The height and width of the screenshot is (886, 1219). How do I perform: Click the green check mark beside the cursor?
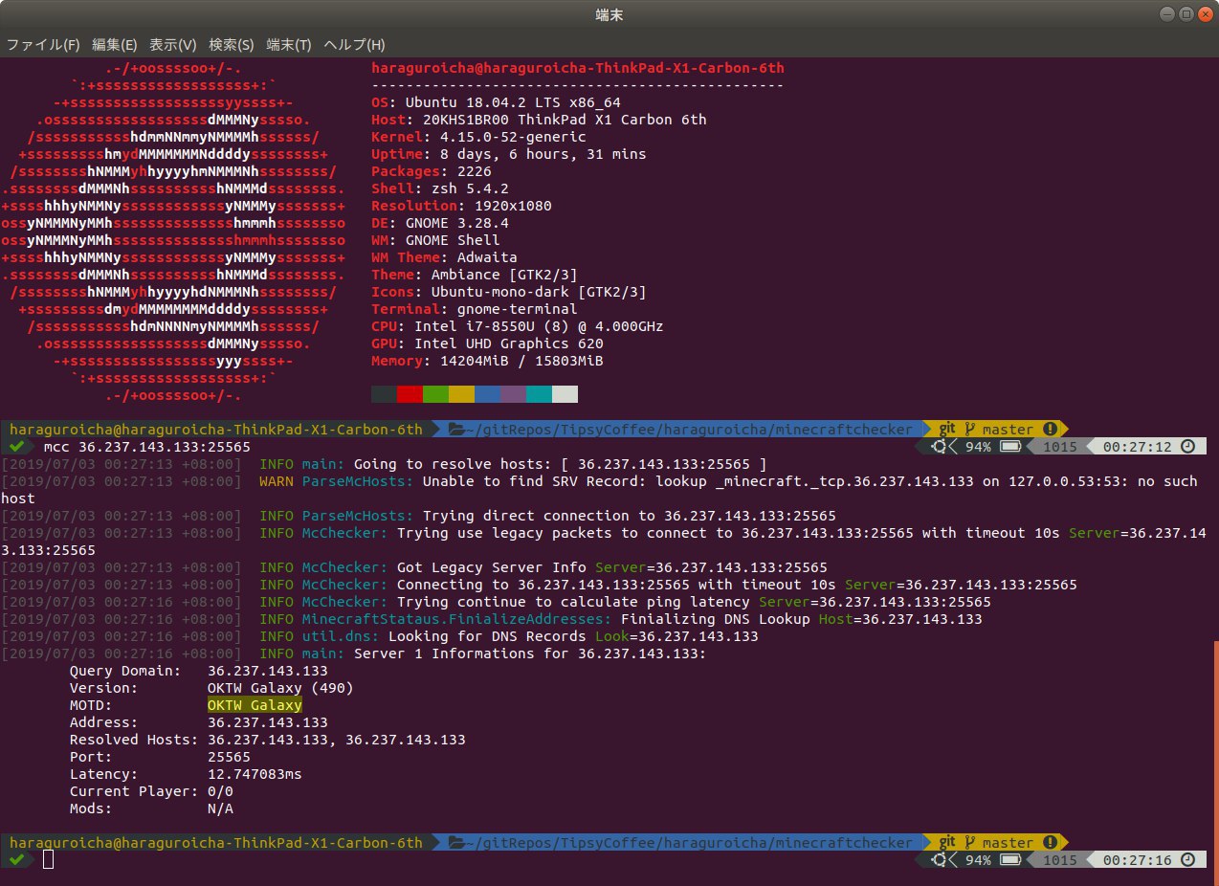[x=16, y=860]
